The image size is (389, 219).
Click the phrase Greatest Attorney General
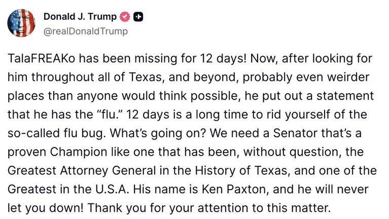point(82,171)
